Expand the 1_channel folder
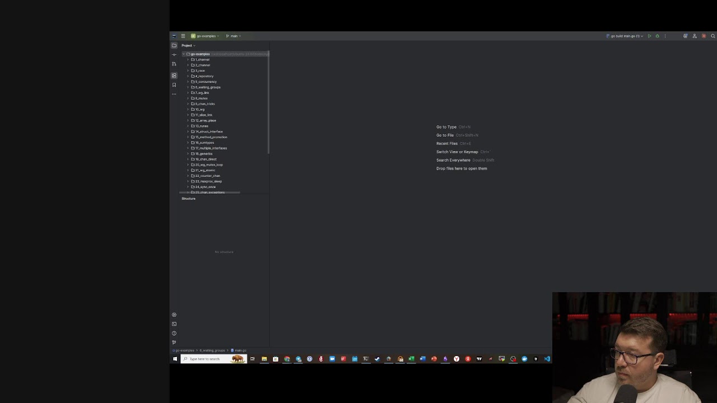The width and height of the screenshot is (717, 403). pos(188,59)
